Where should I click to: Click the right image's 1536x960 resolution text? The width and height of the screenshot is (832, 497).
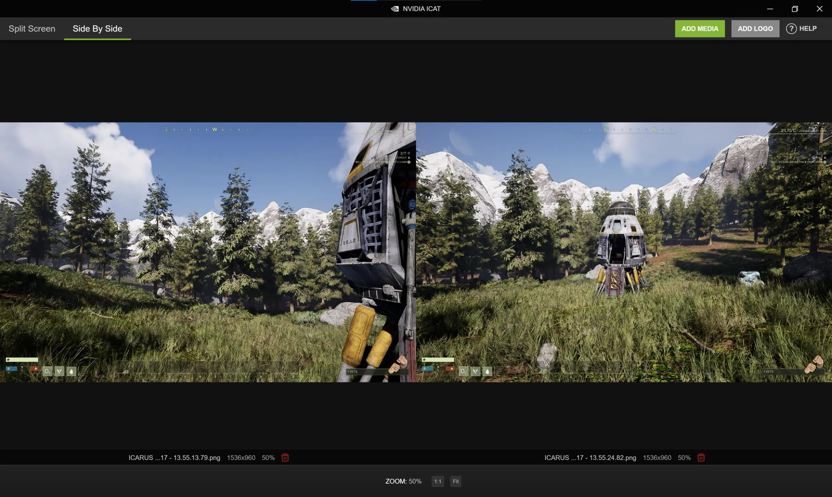(x=657, y=457)
